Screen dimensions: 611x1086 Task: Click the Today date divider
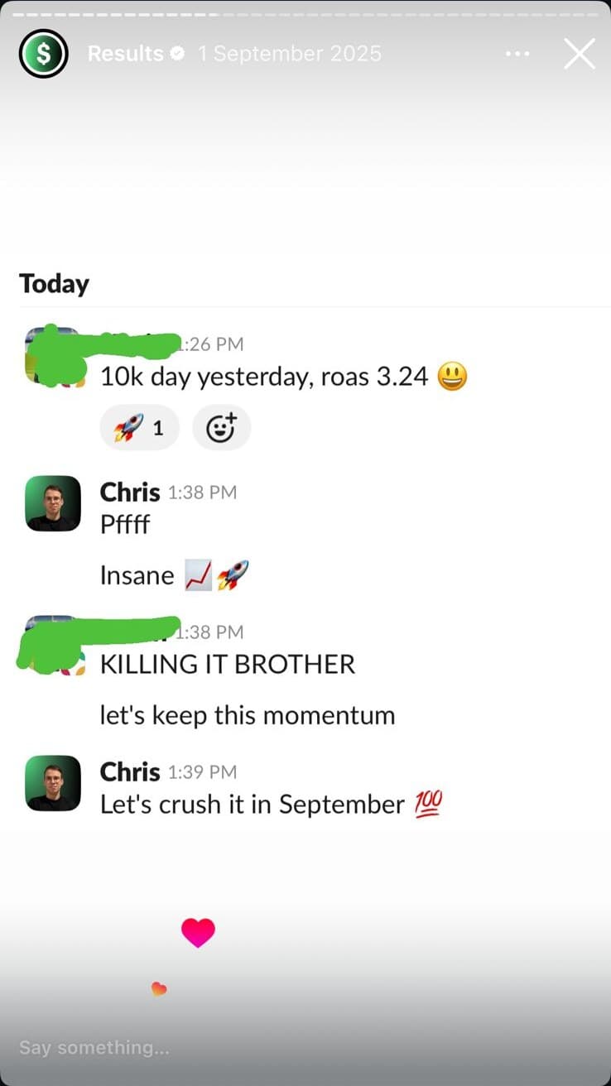54,283
